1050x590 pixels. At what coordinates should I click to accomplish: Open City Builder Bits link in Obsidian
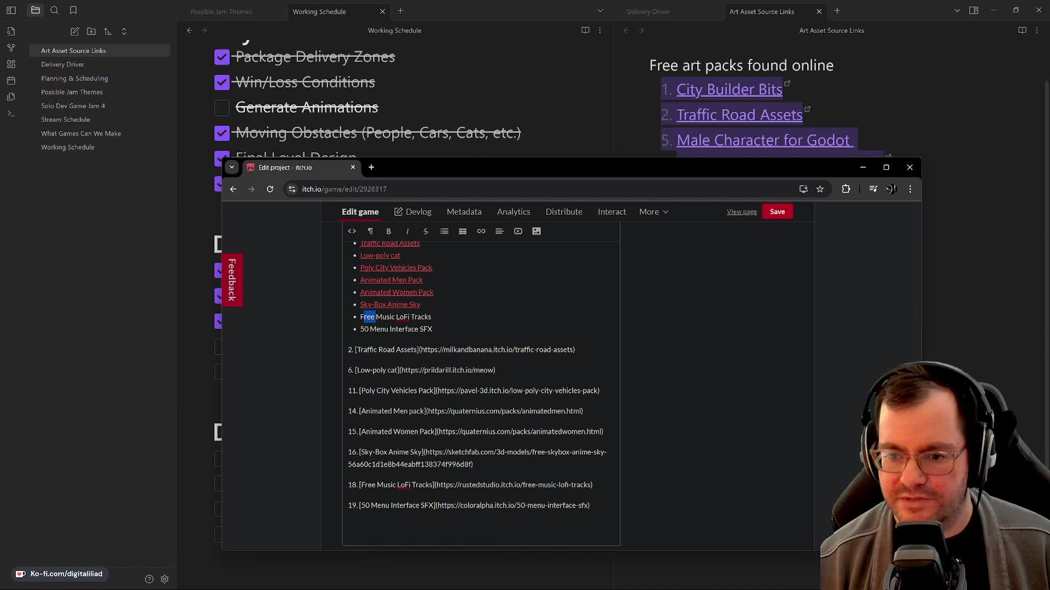[729, 90]
